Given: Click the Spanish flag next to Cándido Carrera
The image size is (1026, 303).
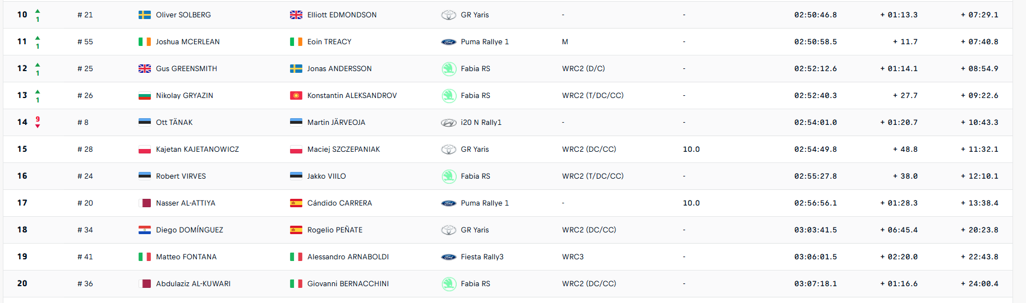Looking at the screenshot, I should pyautogui.click(x=296, y=203).
